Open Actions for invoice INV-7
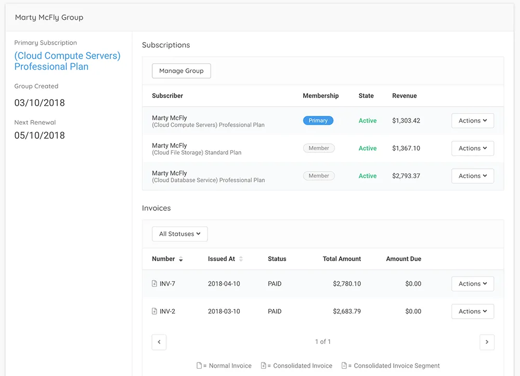 (x=472, y=284)
